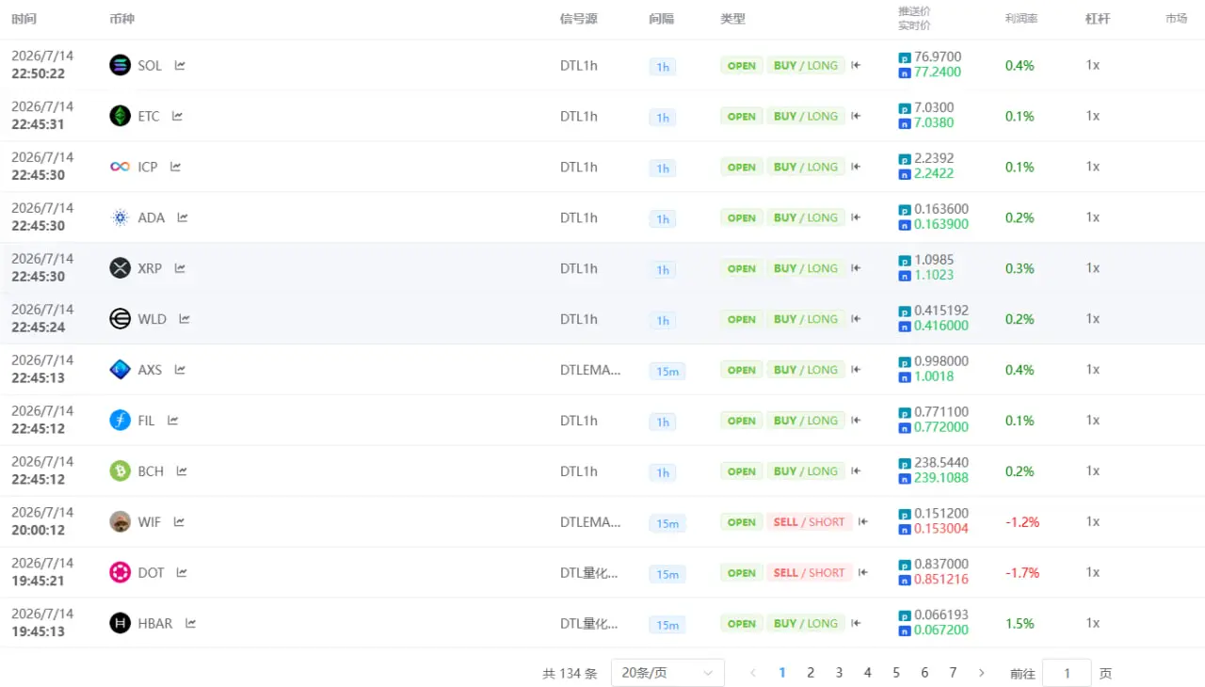Go to the previous page arrow
This screenshot has height=687, width=1205.
tap(753, 673)
